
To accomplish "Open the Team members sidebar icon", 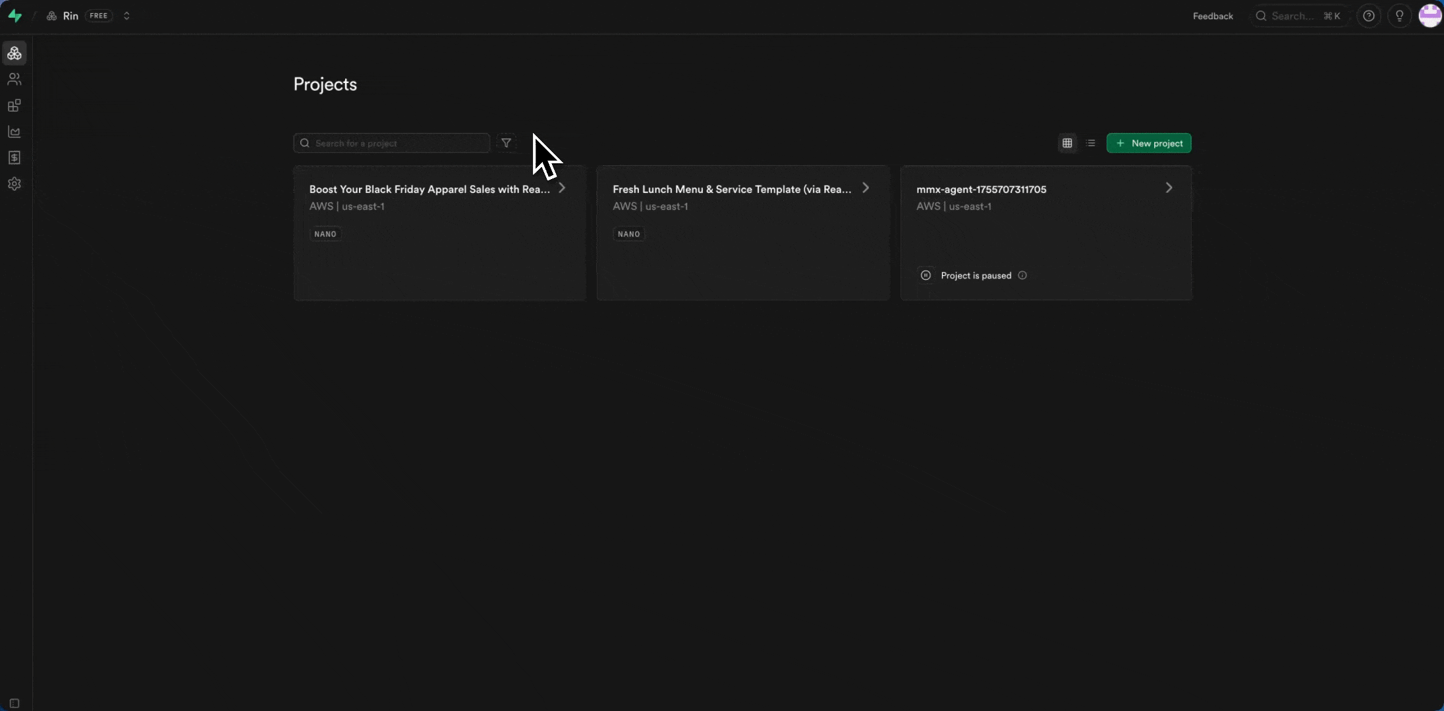I will coord(14,79).
